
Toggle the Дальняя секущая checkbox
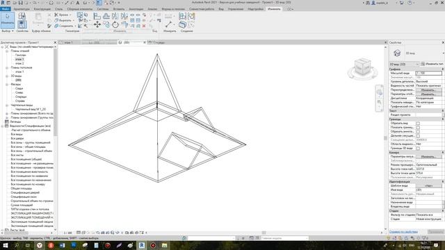(x=418, y=136)
